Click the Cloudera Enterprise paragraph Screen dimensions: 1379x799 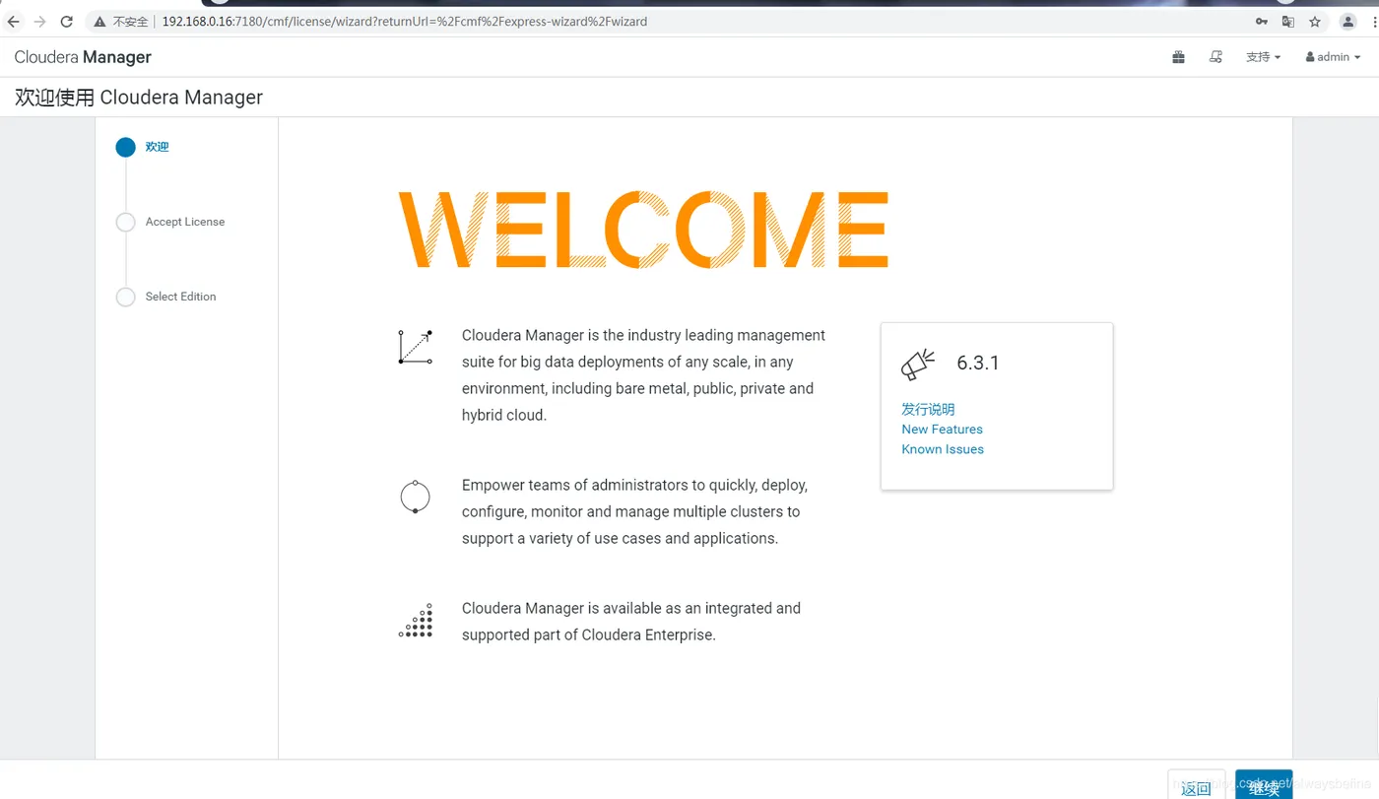[630, 622]
